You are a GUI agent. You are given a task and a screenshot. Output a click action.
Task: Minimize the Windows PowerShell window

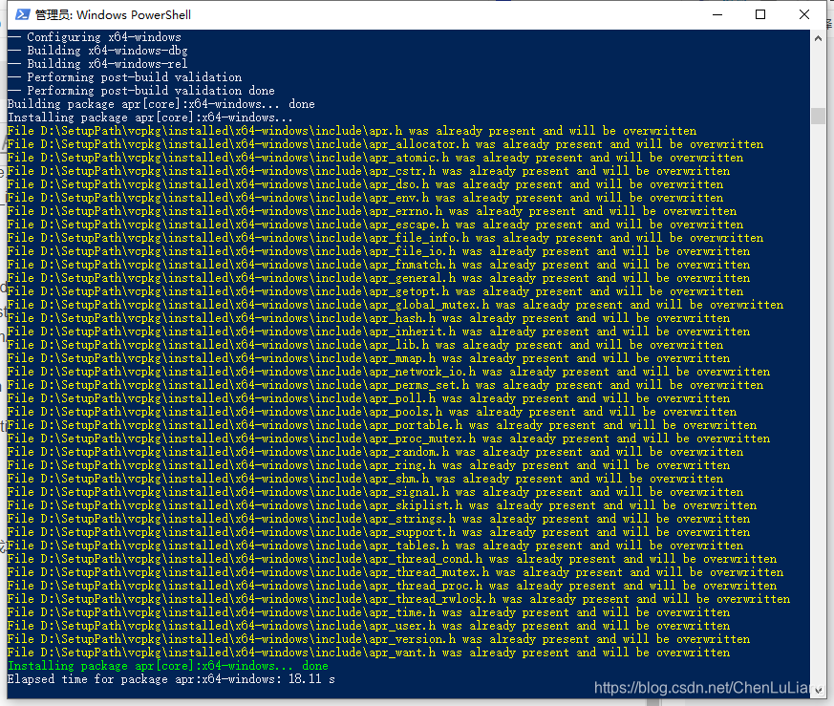tap(717, 14)
